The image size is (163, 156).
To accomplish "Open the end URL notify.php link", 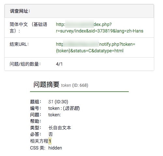I will [x=96, y=47].
